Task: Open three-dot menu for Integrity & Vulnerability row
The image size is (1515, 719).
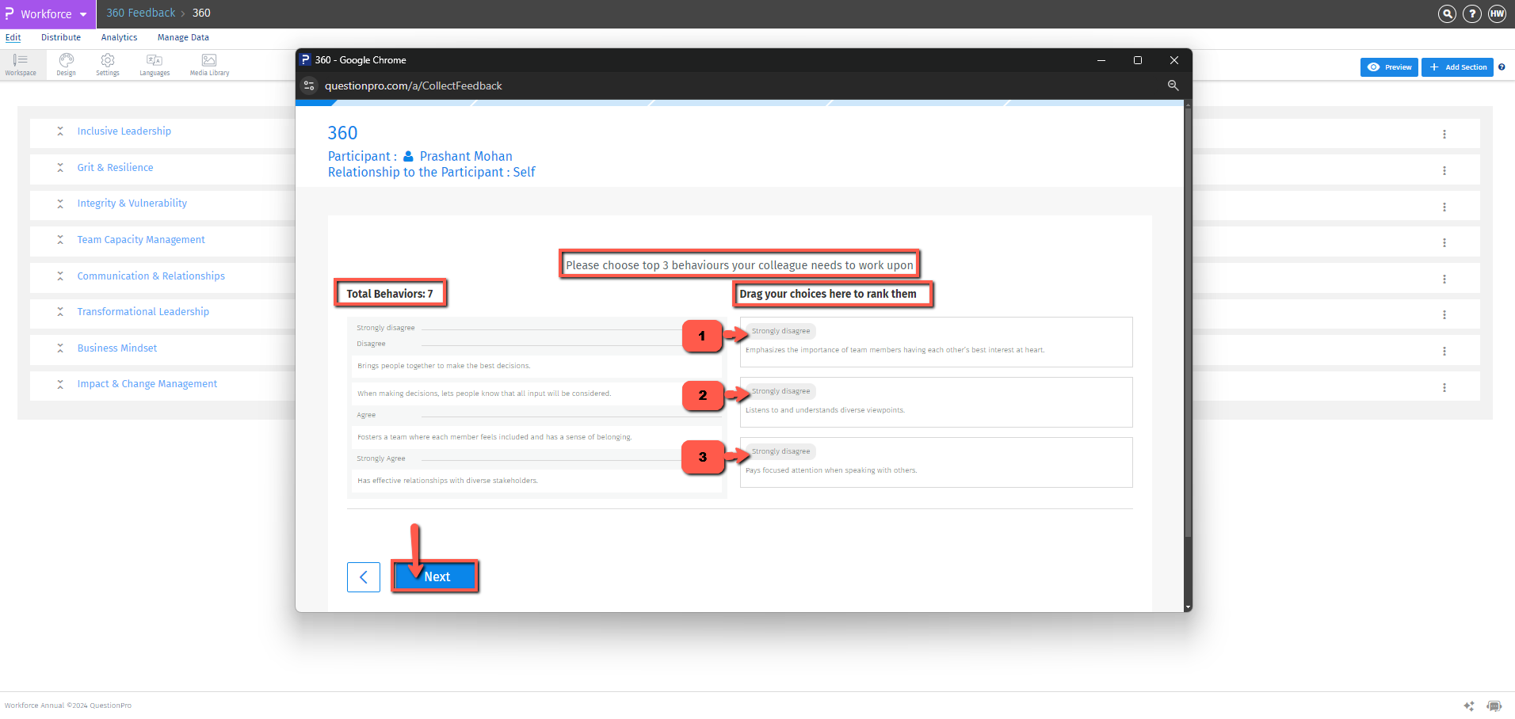Action: click(x=1444, y=207)
